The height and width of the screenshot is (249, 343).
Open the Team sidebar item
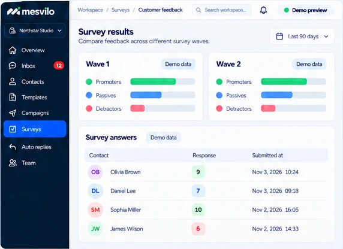point(35,163)
